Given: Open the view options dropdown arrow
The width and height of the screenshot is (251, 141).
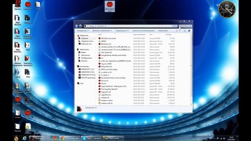Looking at the screenshot, I should click(x=180, y=31).
